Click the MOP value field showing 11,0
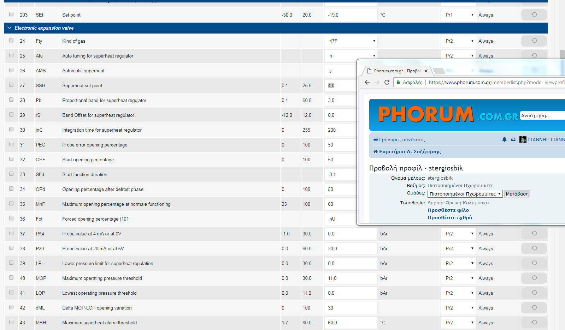This screenshot has width=565, height=330. [351, 278]
